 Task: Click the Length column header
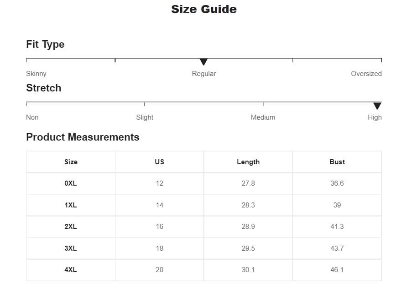point(248,162)
